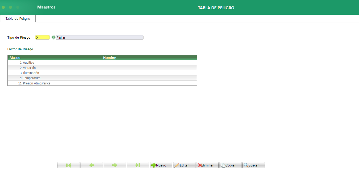Go to first record navigation button

click(x=68, y=165)
